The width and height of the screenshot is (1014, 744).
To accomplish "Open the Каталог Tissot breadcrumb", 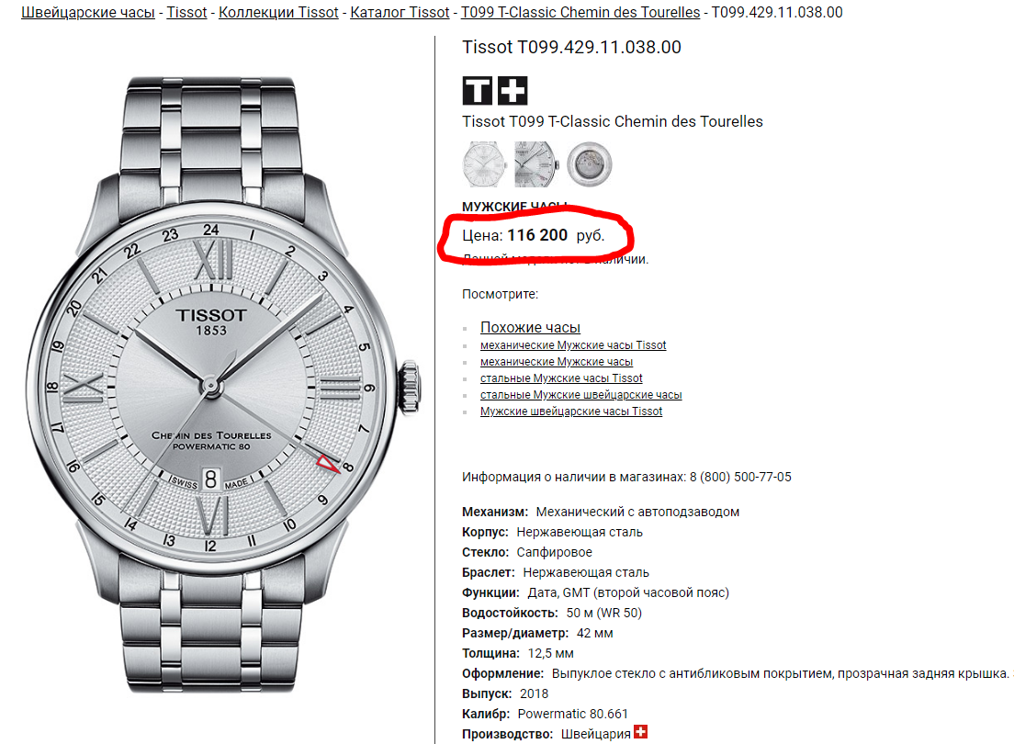I will pyautogui.click(x=400, y=12).
